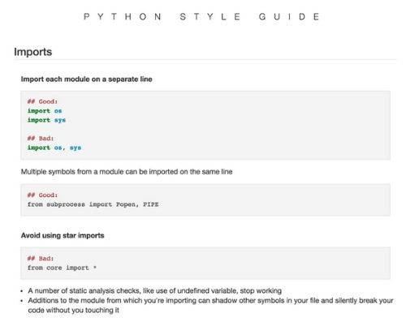Click the 'import os' code line
406x326 pixels.
tap(45, 111)
